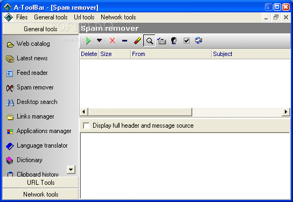Screen dimensions: 293x202
Task: Open the Network tools menu
Action: (x=118, y=17)
